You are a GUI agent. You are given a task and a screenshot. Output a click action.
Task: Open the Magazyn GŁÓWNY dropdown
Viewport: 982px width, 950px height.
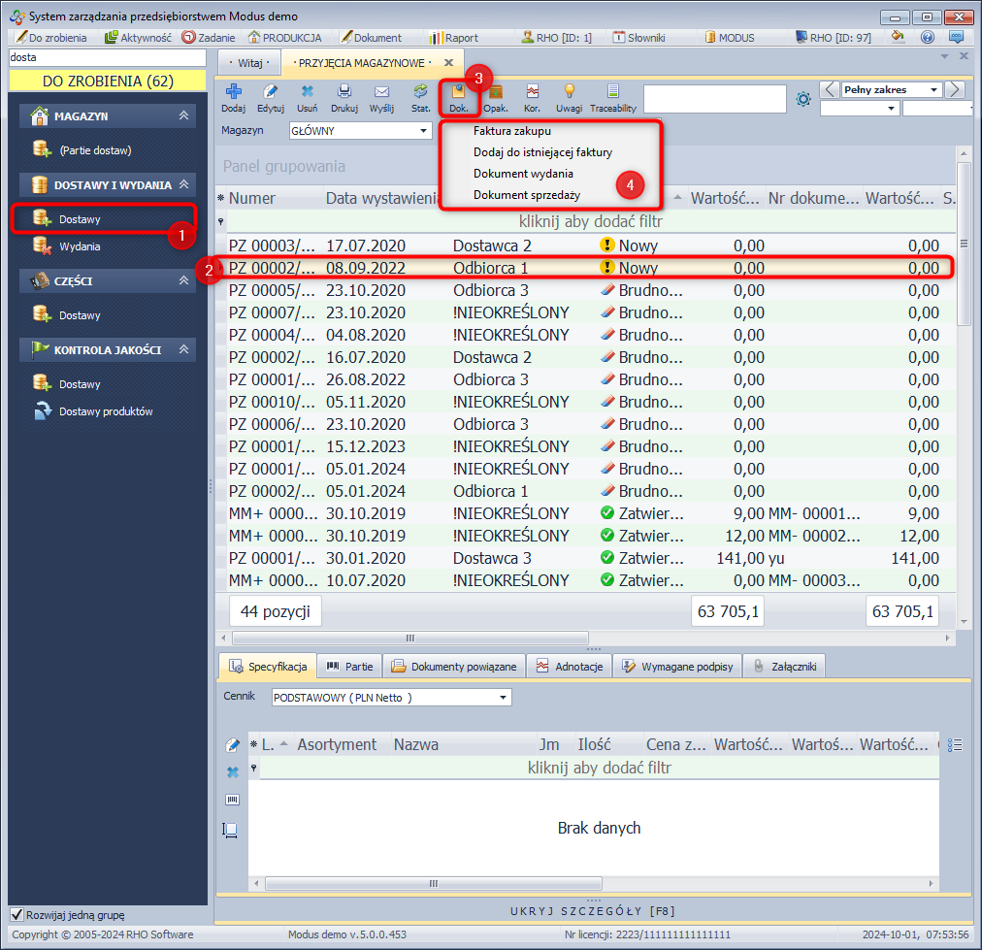click(x=423, y=130)
